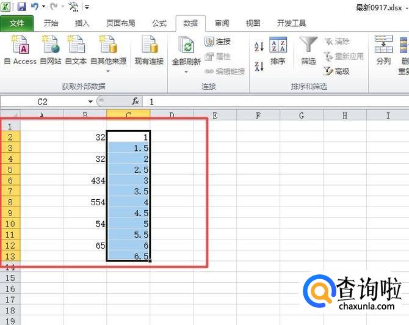Click cell B8 containing 554
The width and height of the screenshot is (409, 325).
85,202
